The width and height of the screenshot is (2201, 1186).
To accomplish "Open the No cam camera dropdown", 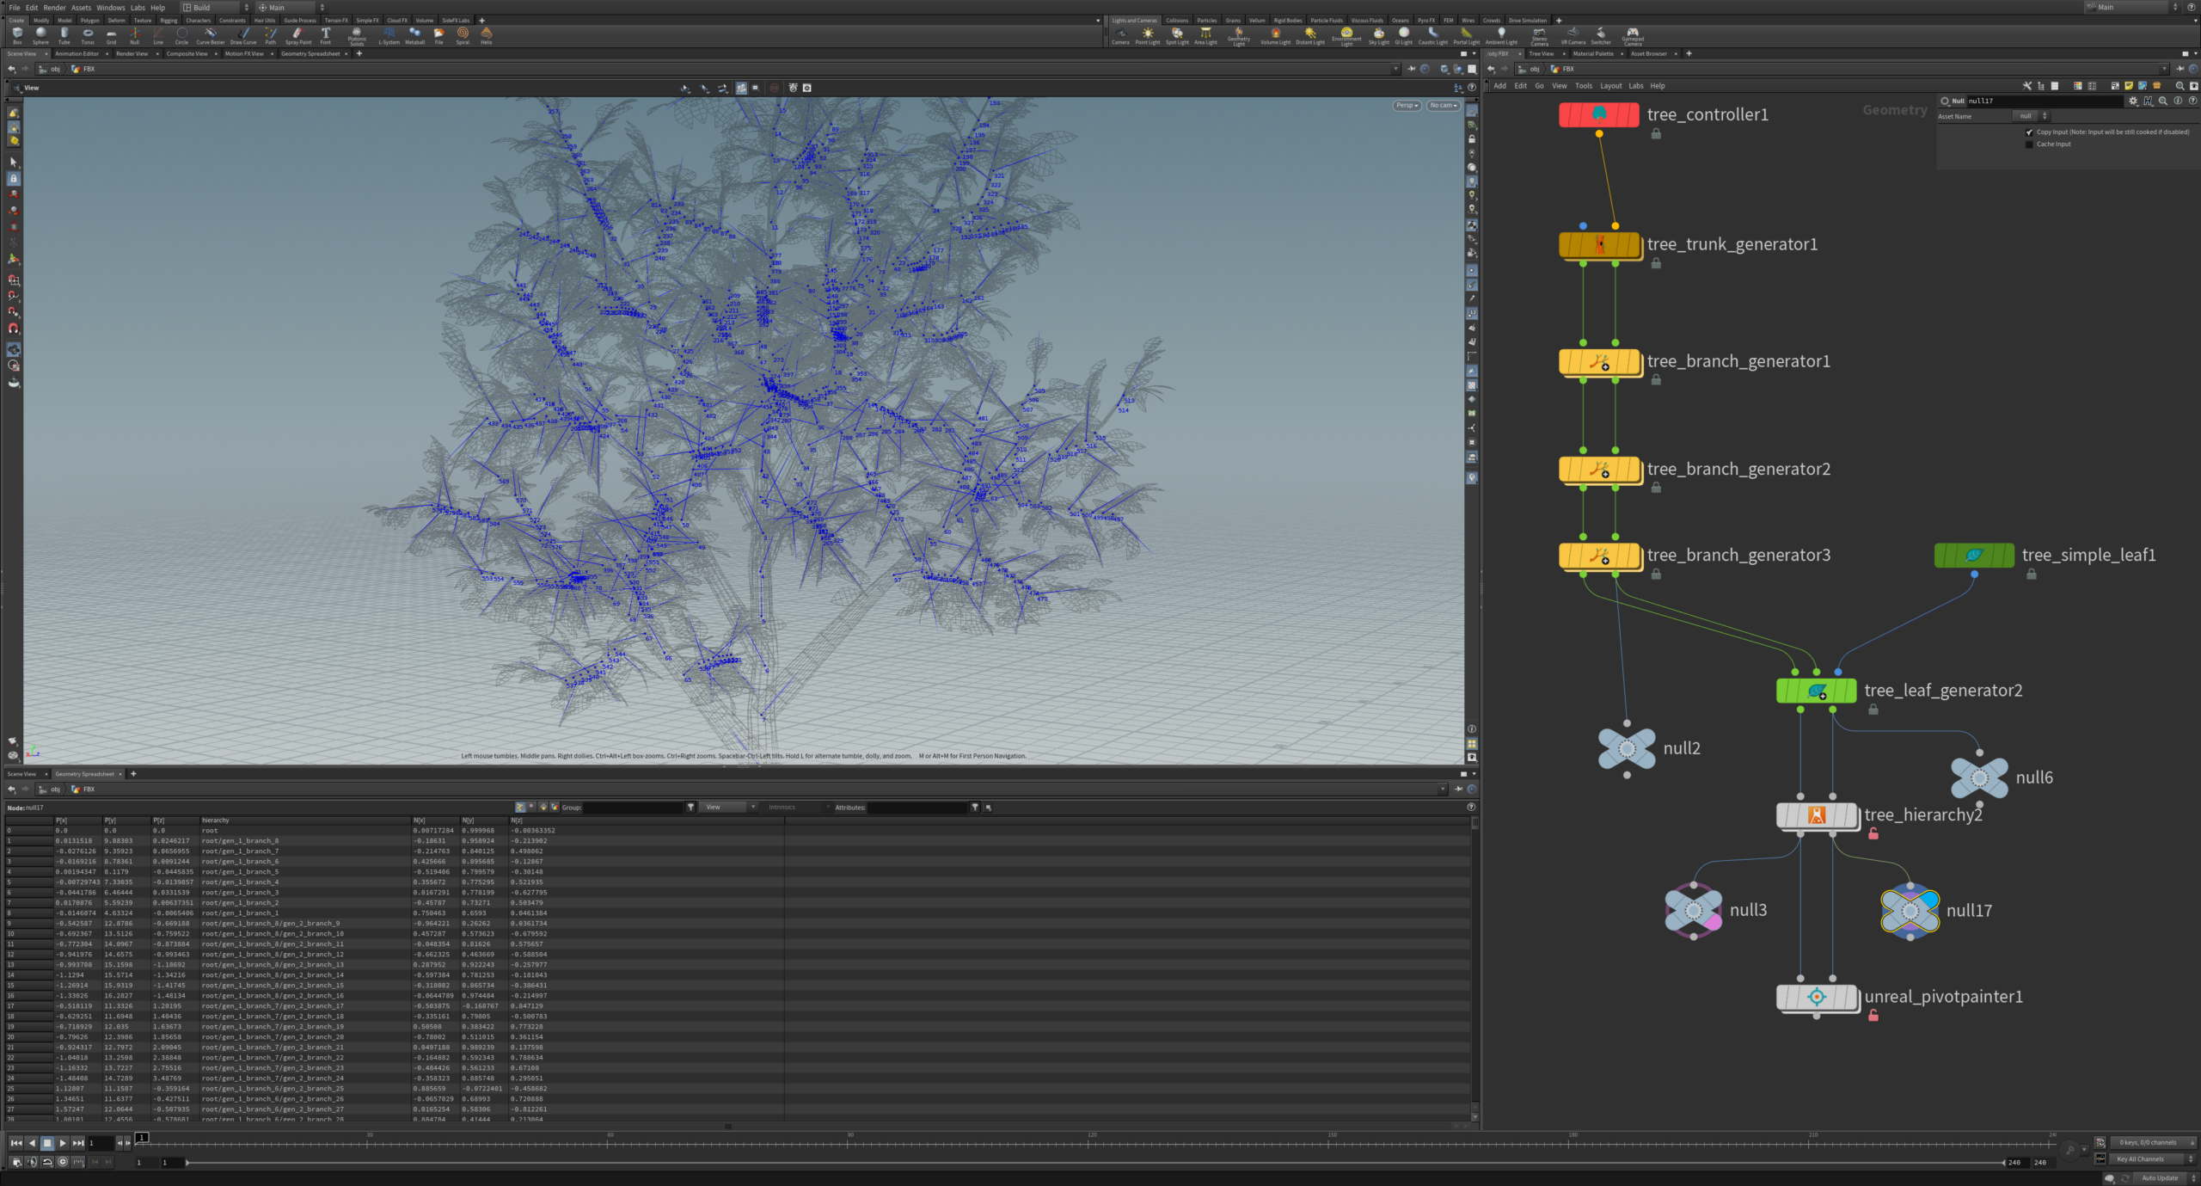I will pyautogui.click(x=1444, y=106).
